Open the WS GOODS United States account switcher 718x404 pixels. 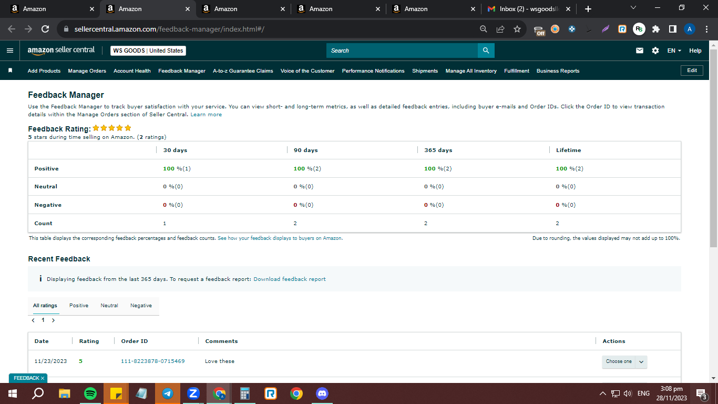click(x=148, y=50)
